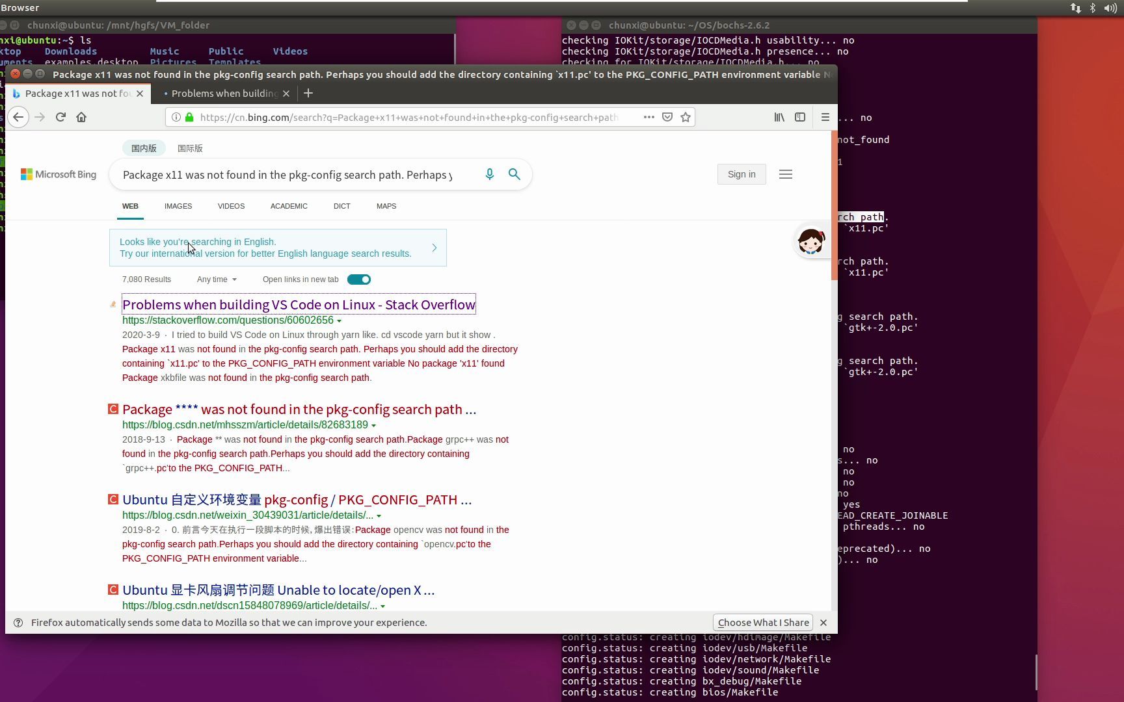Click the Bing search query input field
The image size is (1124, 702).
[x=288, y=175]
